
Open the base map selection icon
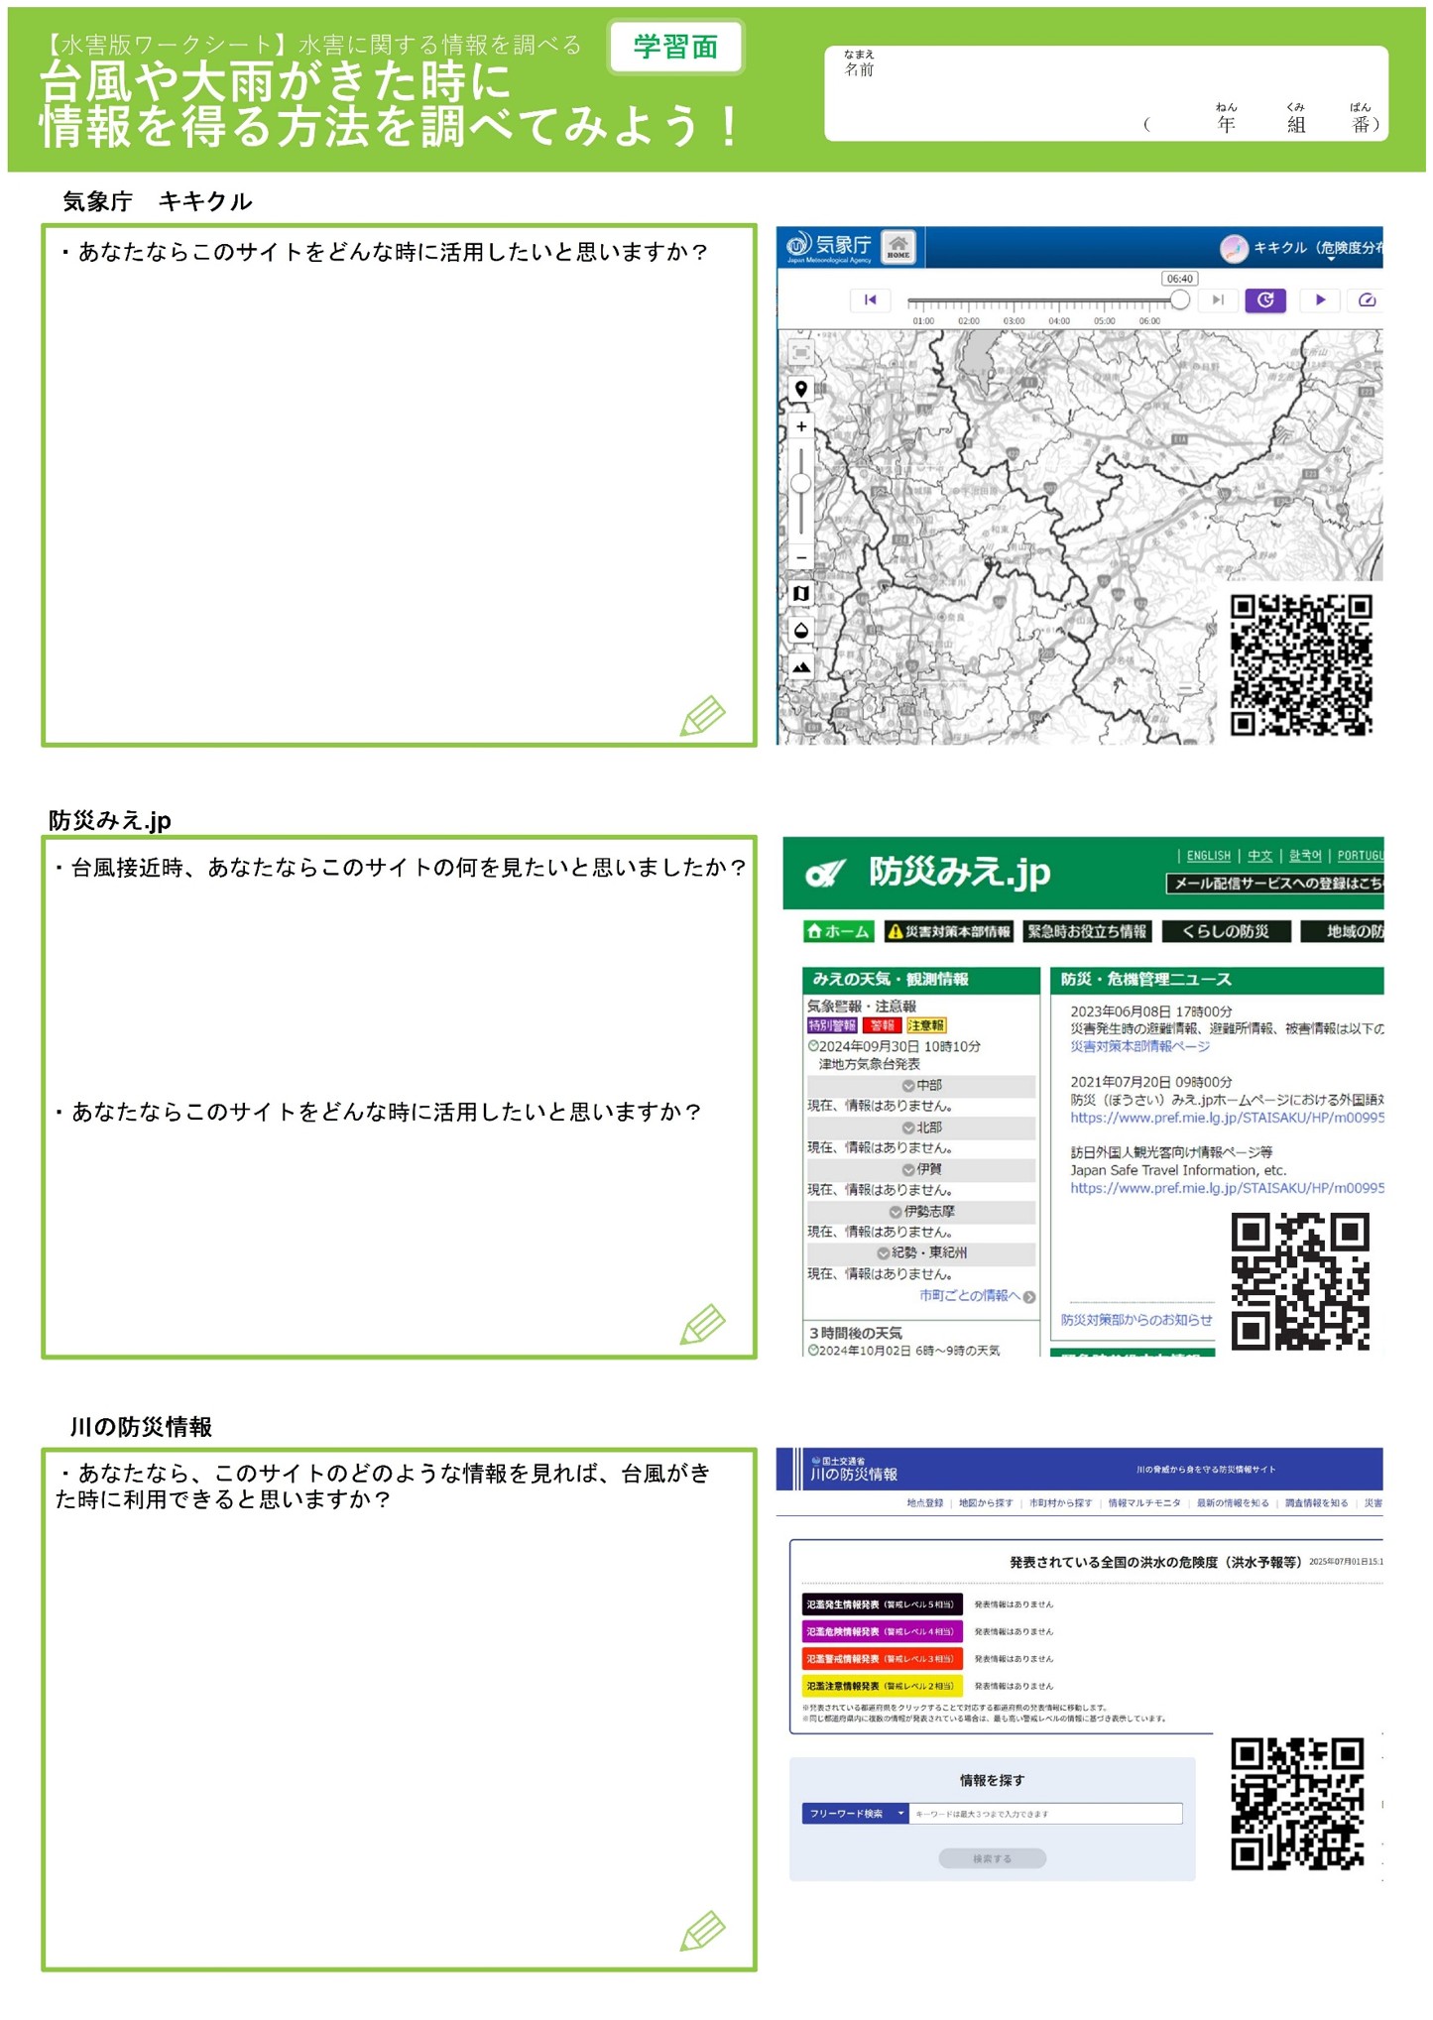pyautogui.click(x=801, y=593)
